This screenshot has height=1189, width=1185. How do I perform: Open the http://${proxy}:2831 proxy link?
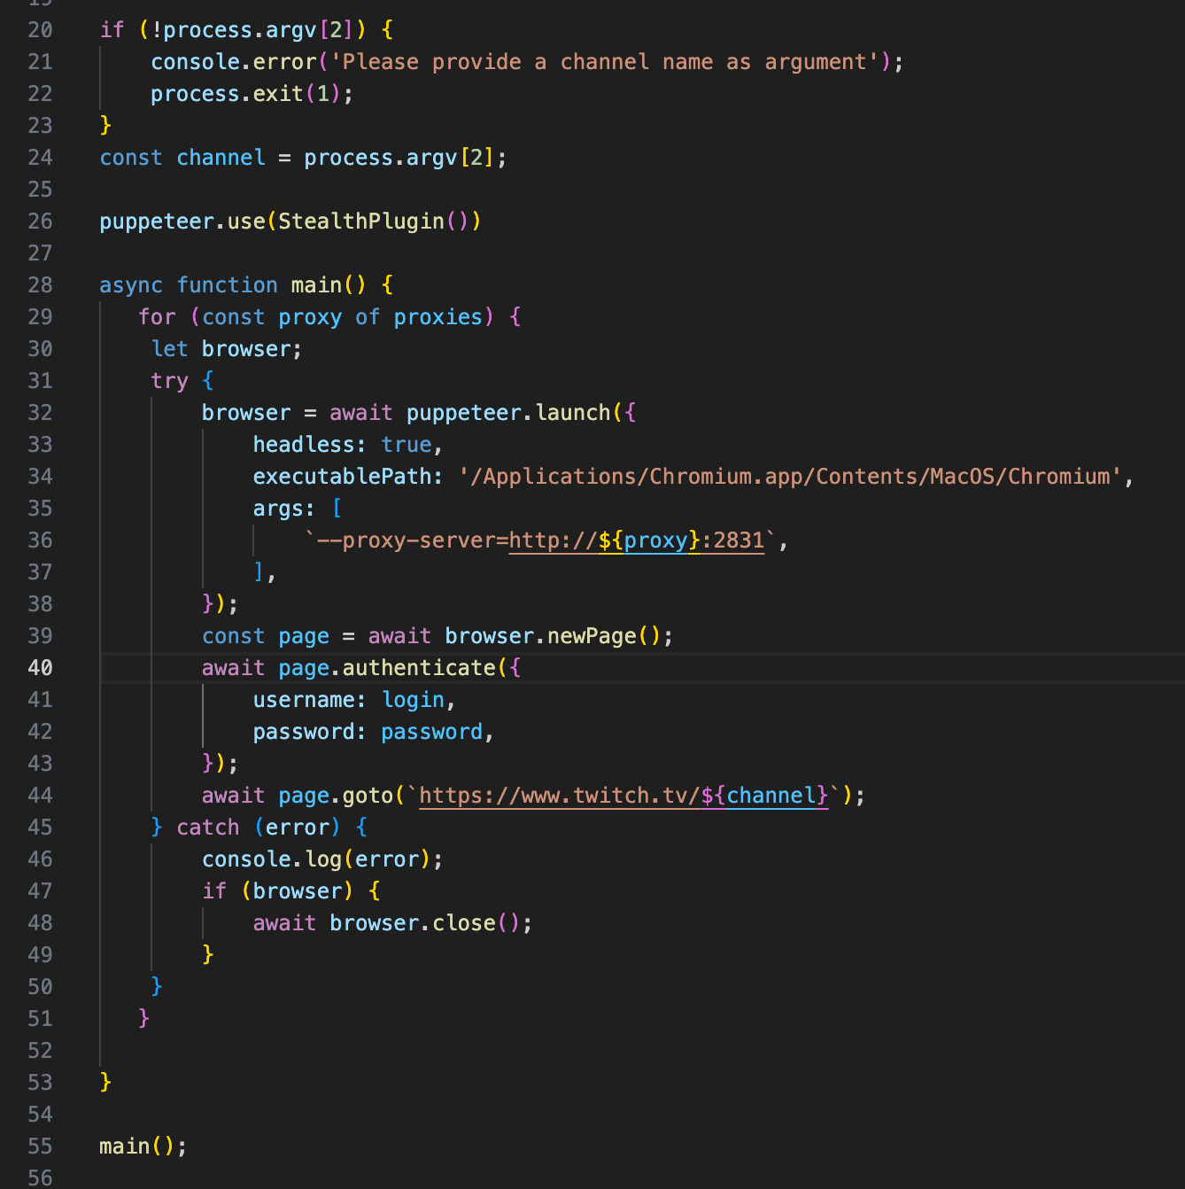coord(636,540)
